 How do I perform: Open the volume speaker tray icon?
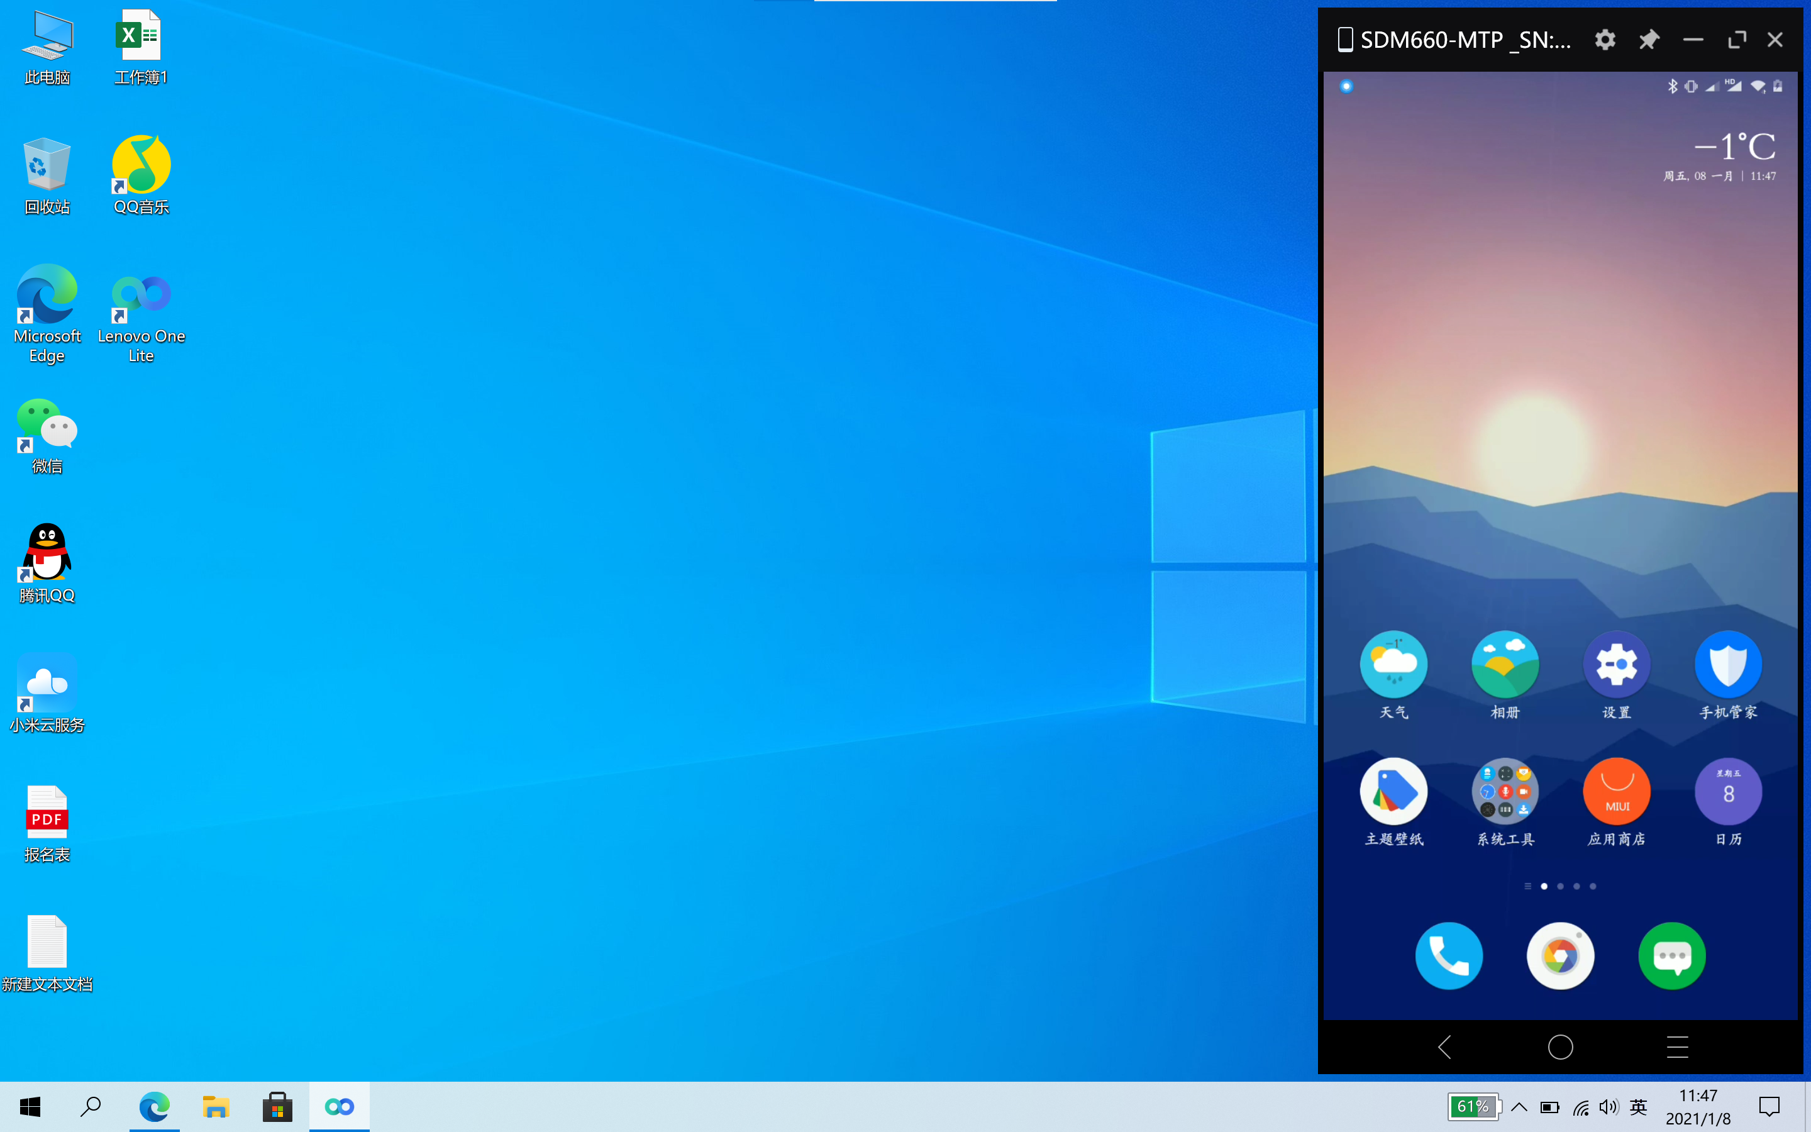tap(1609, 1107)
